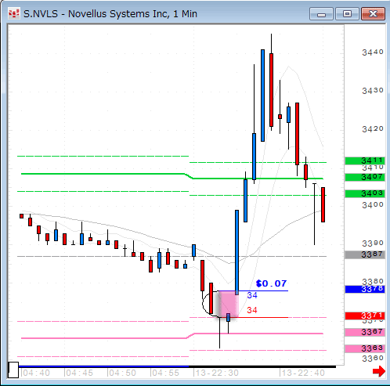
Task: Click the green 3403 price label
Action: click(x=365, y=193)
